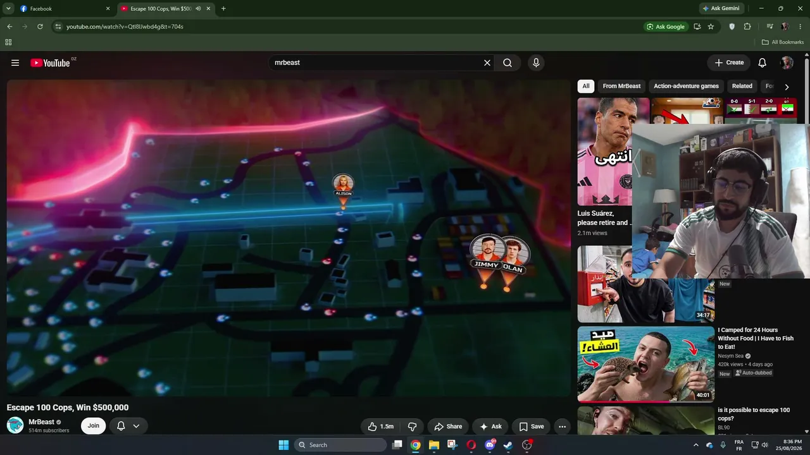Viewport: 810px width, 455px height.
Task: Open File Explorer from the taskbar
Action: [x=434, y=445]
